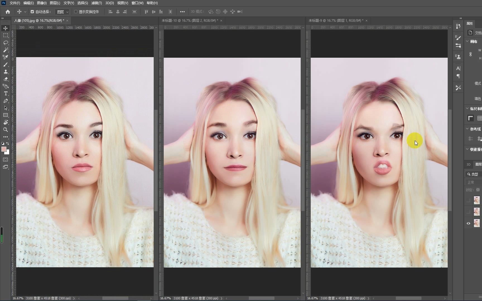The width and height of the screenshot is (482, 301).
Task: Reset default foreground and background colors
Action: click(x=3, y=144)
